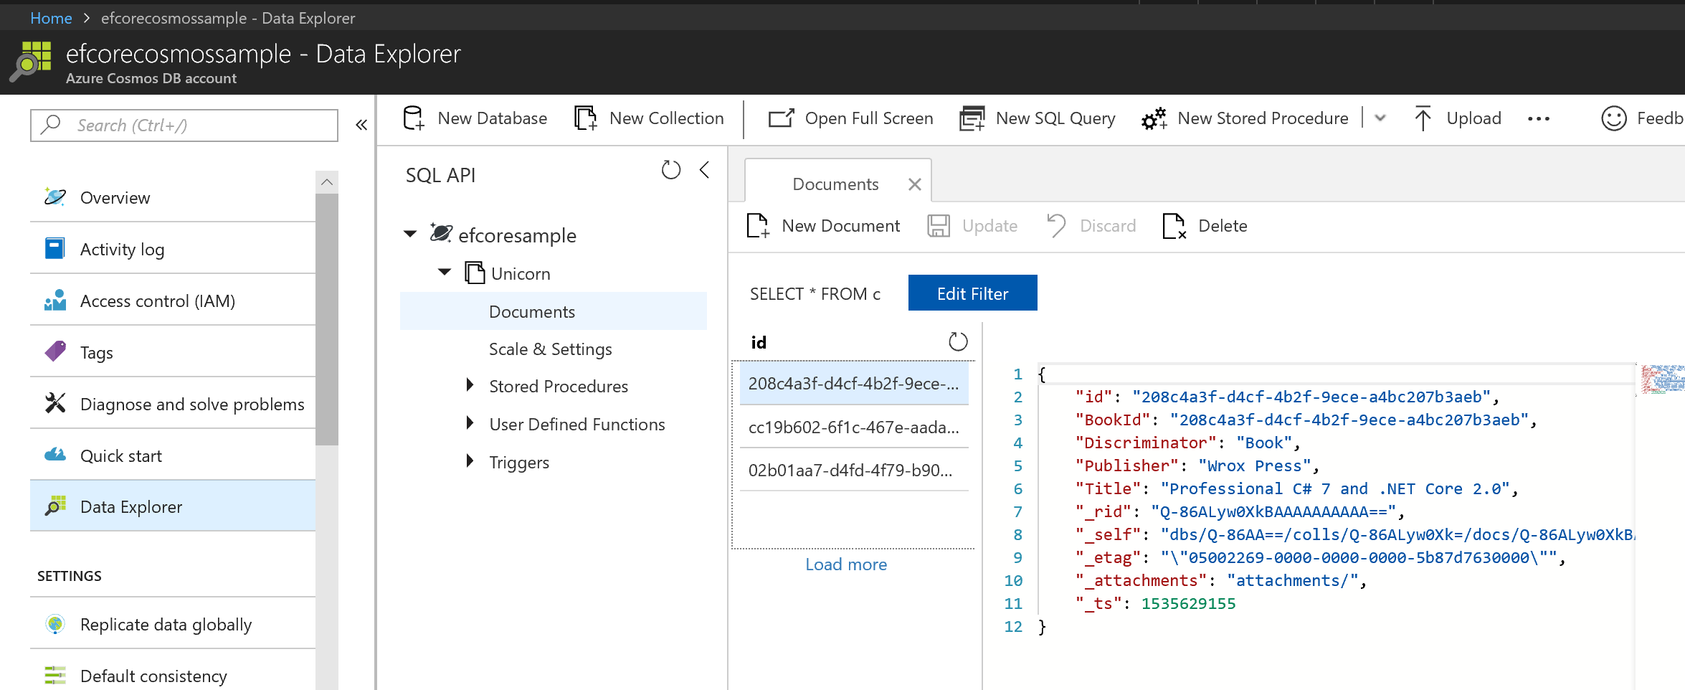Click the Unicorn collection icon

coord(475,273)
